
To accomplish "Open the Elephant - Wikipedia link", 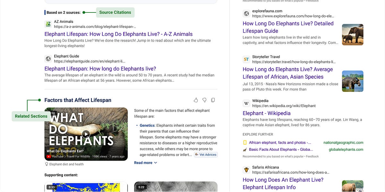I will 266,113.
